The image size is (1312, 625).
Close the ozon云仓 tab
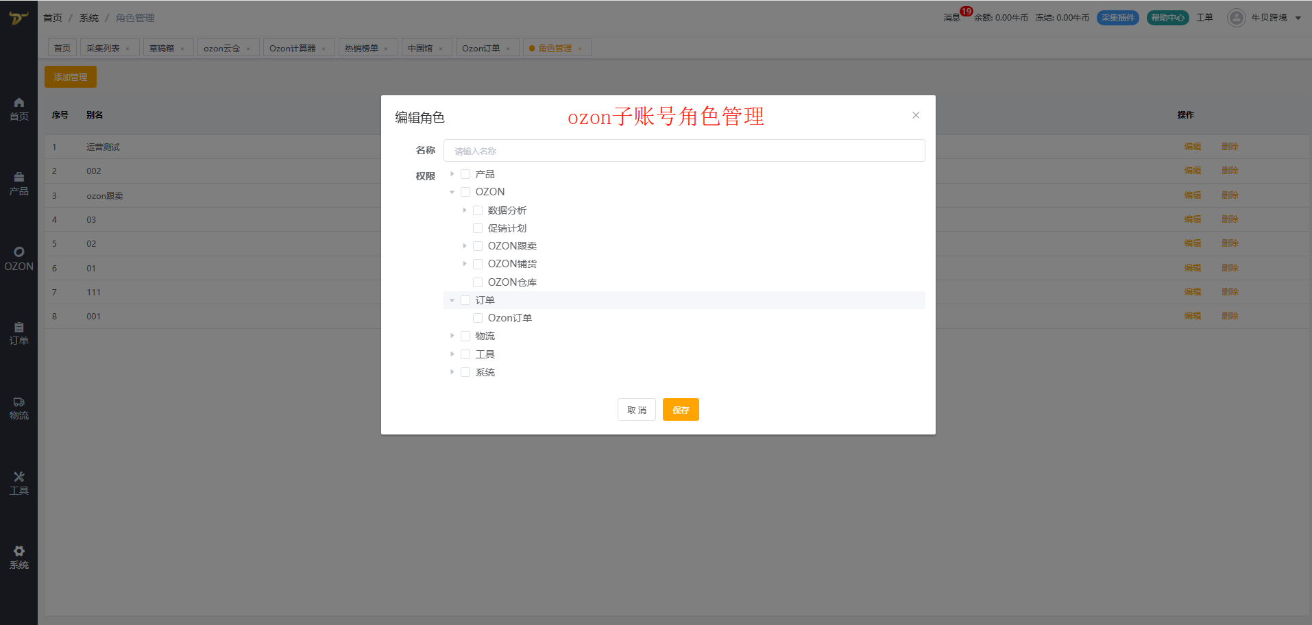tap(248, 49)
